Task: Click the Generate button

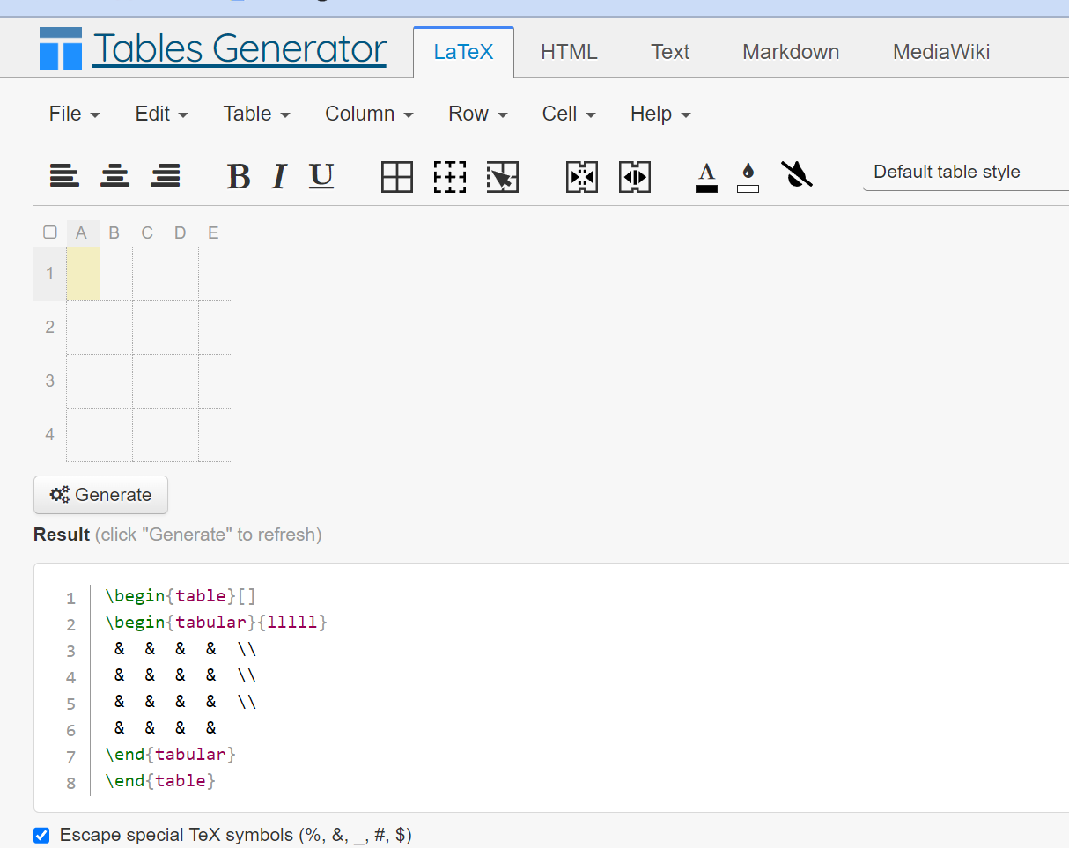Action: tap(100, 495)
